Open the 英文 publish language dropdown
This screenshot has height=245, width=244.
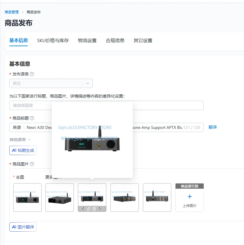[51, 83]
